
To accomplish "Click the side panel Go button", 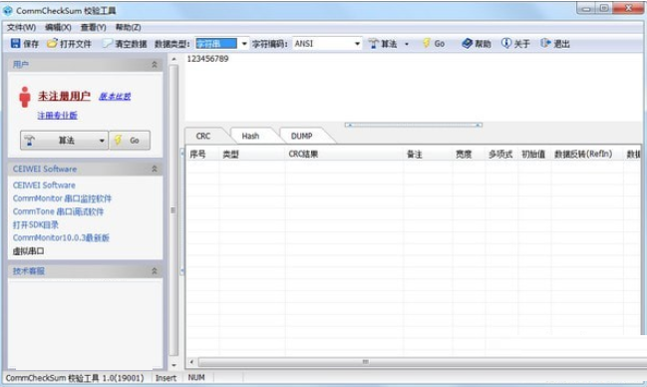I will pyautogui.click(x=130, y=141).
